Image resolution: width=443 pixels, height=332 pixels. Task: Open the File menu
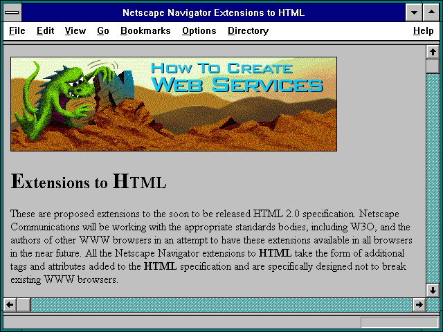[x=17, y=30]
